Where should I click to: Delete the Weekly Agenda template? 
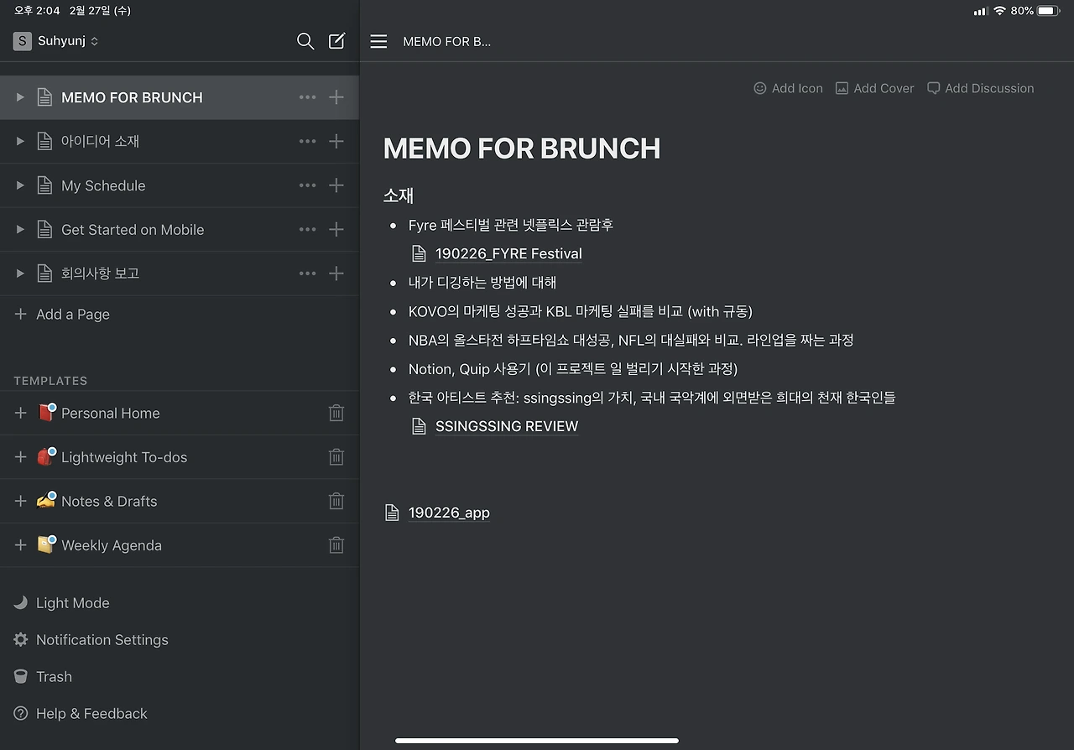tap(336, 545)
